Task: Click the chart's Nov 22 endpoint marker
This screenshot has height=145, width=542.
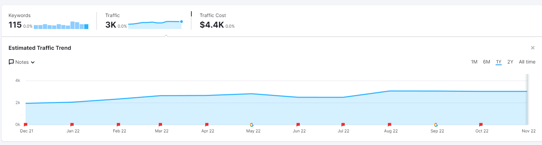Action: (527, 91)
